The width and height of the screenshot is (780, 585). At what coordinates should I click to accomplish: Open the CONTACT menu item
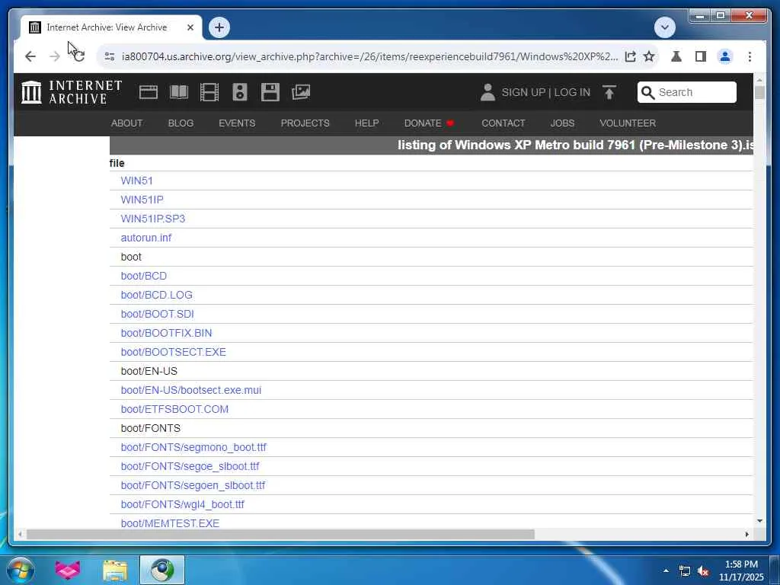coord(503,123)
